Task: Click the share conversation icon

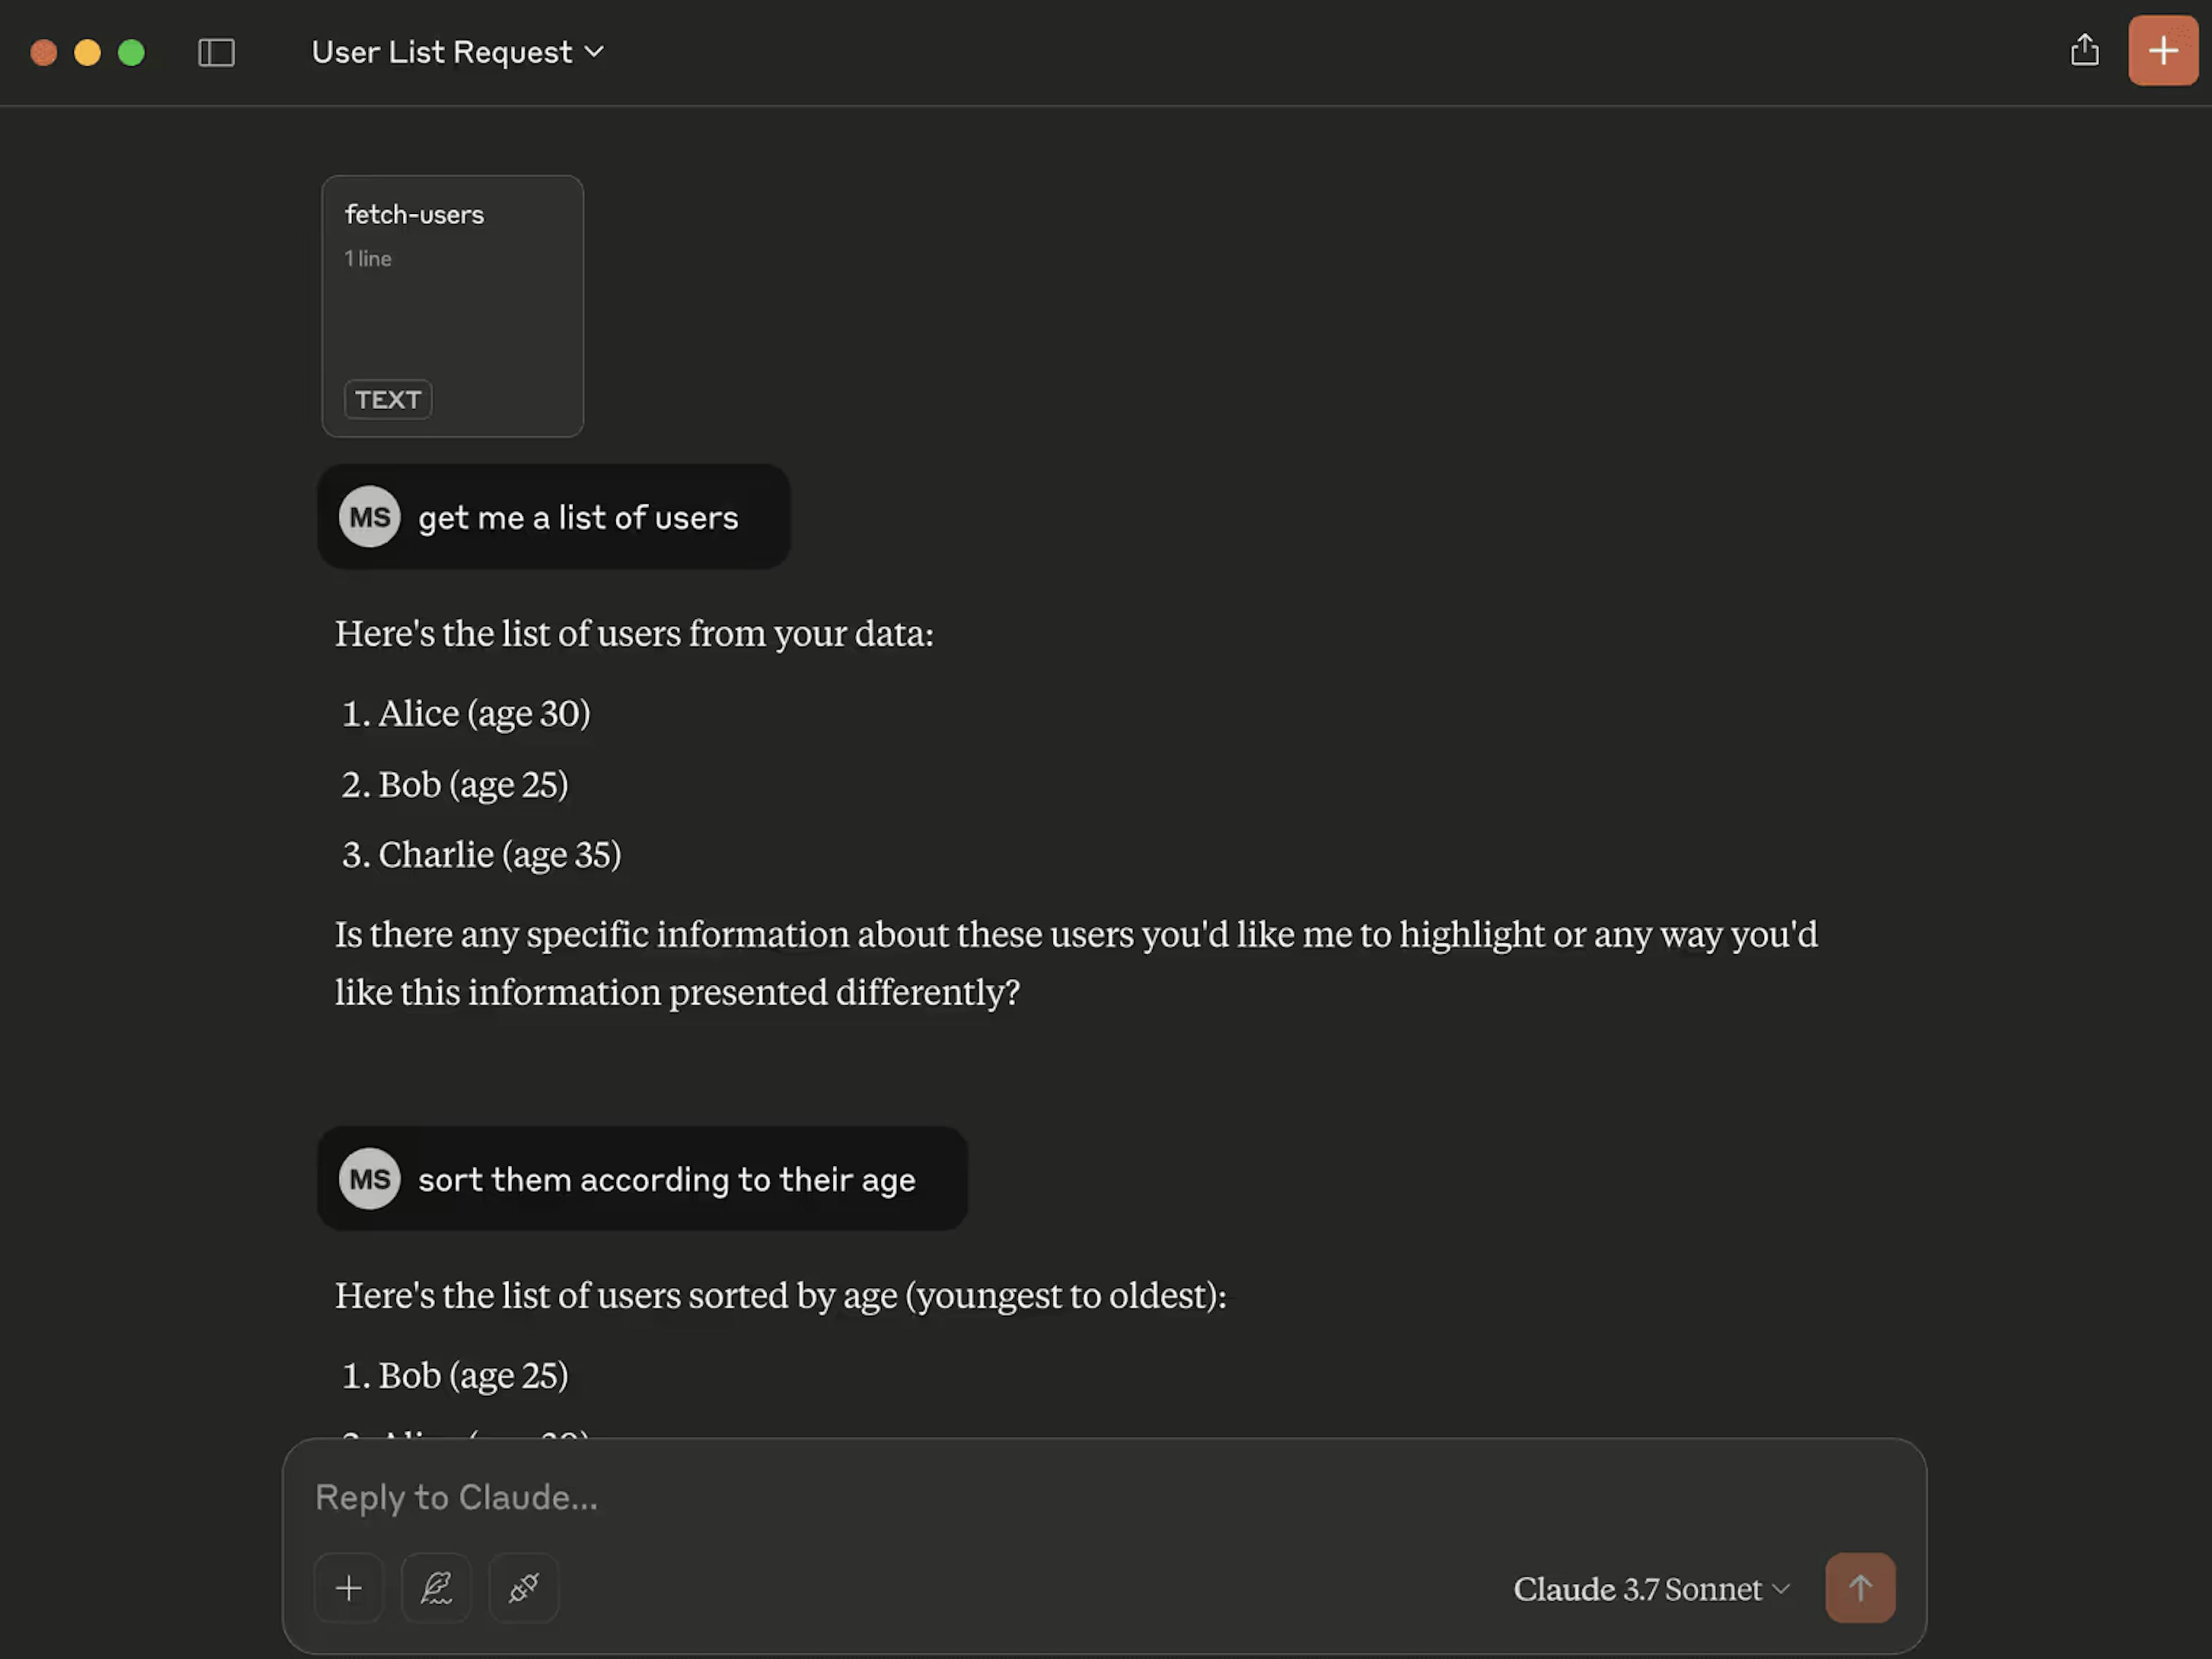Action: click(x=2084, y=50)
